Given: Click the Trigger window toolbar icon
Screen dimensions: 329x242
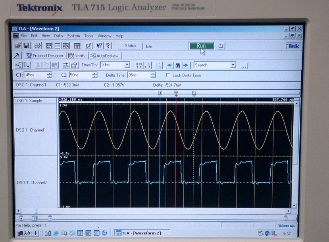Looking at the screenshot, I should coord(77,46).
